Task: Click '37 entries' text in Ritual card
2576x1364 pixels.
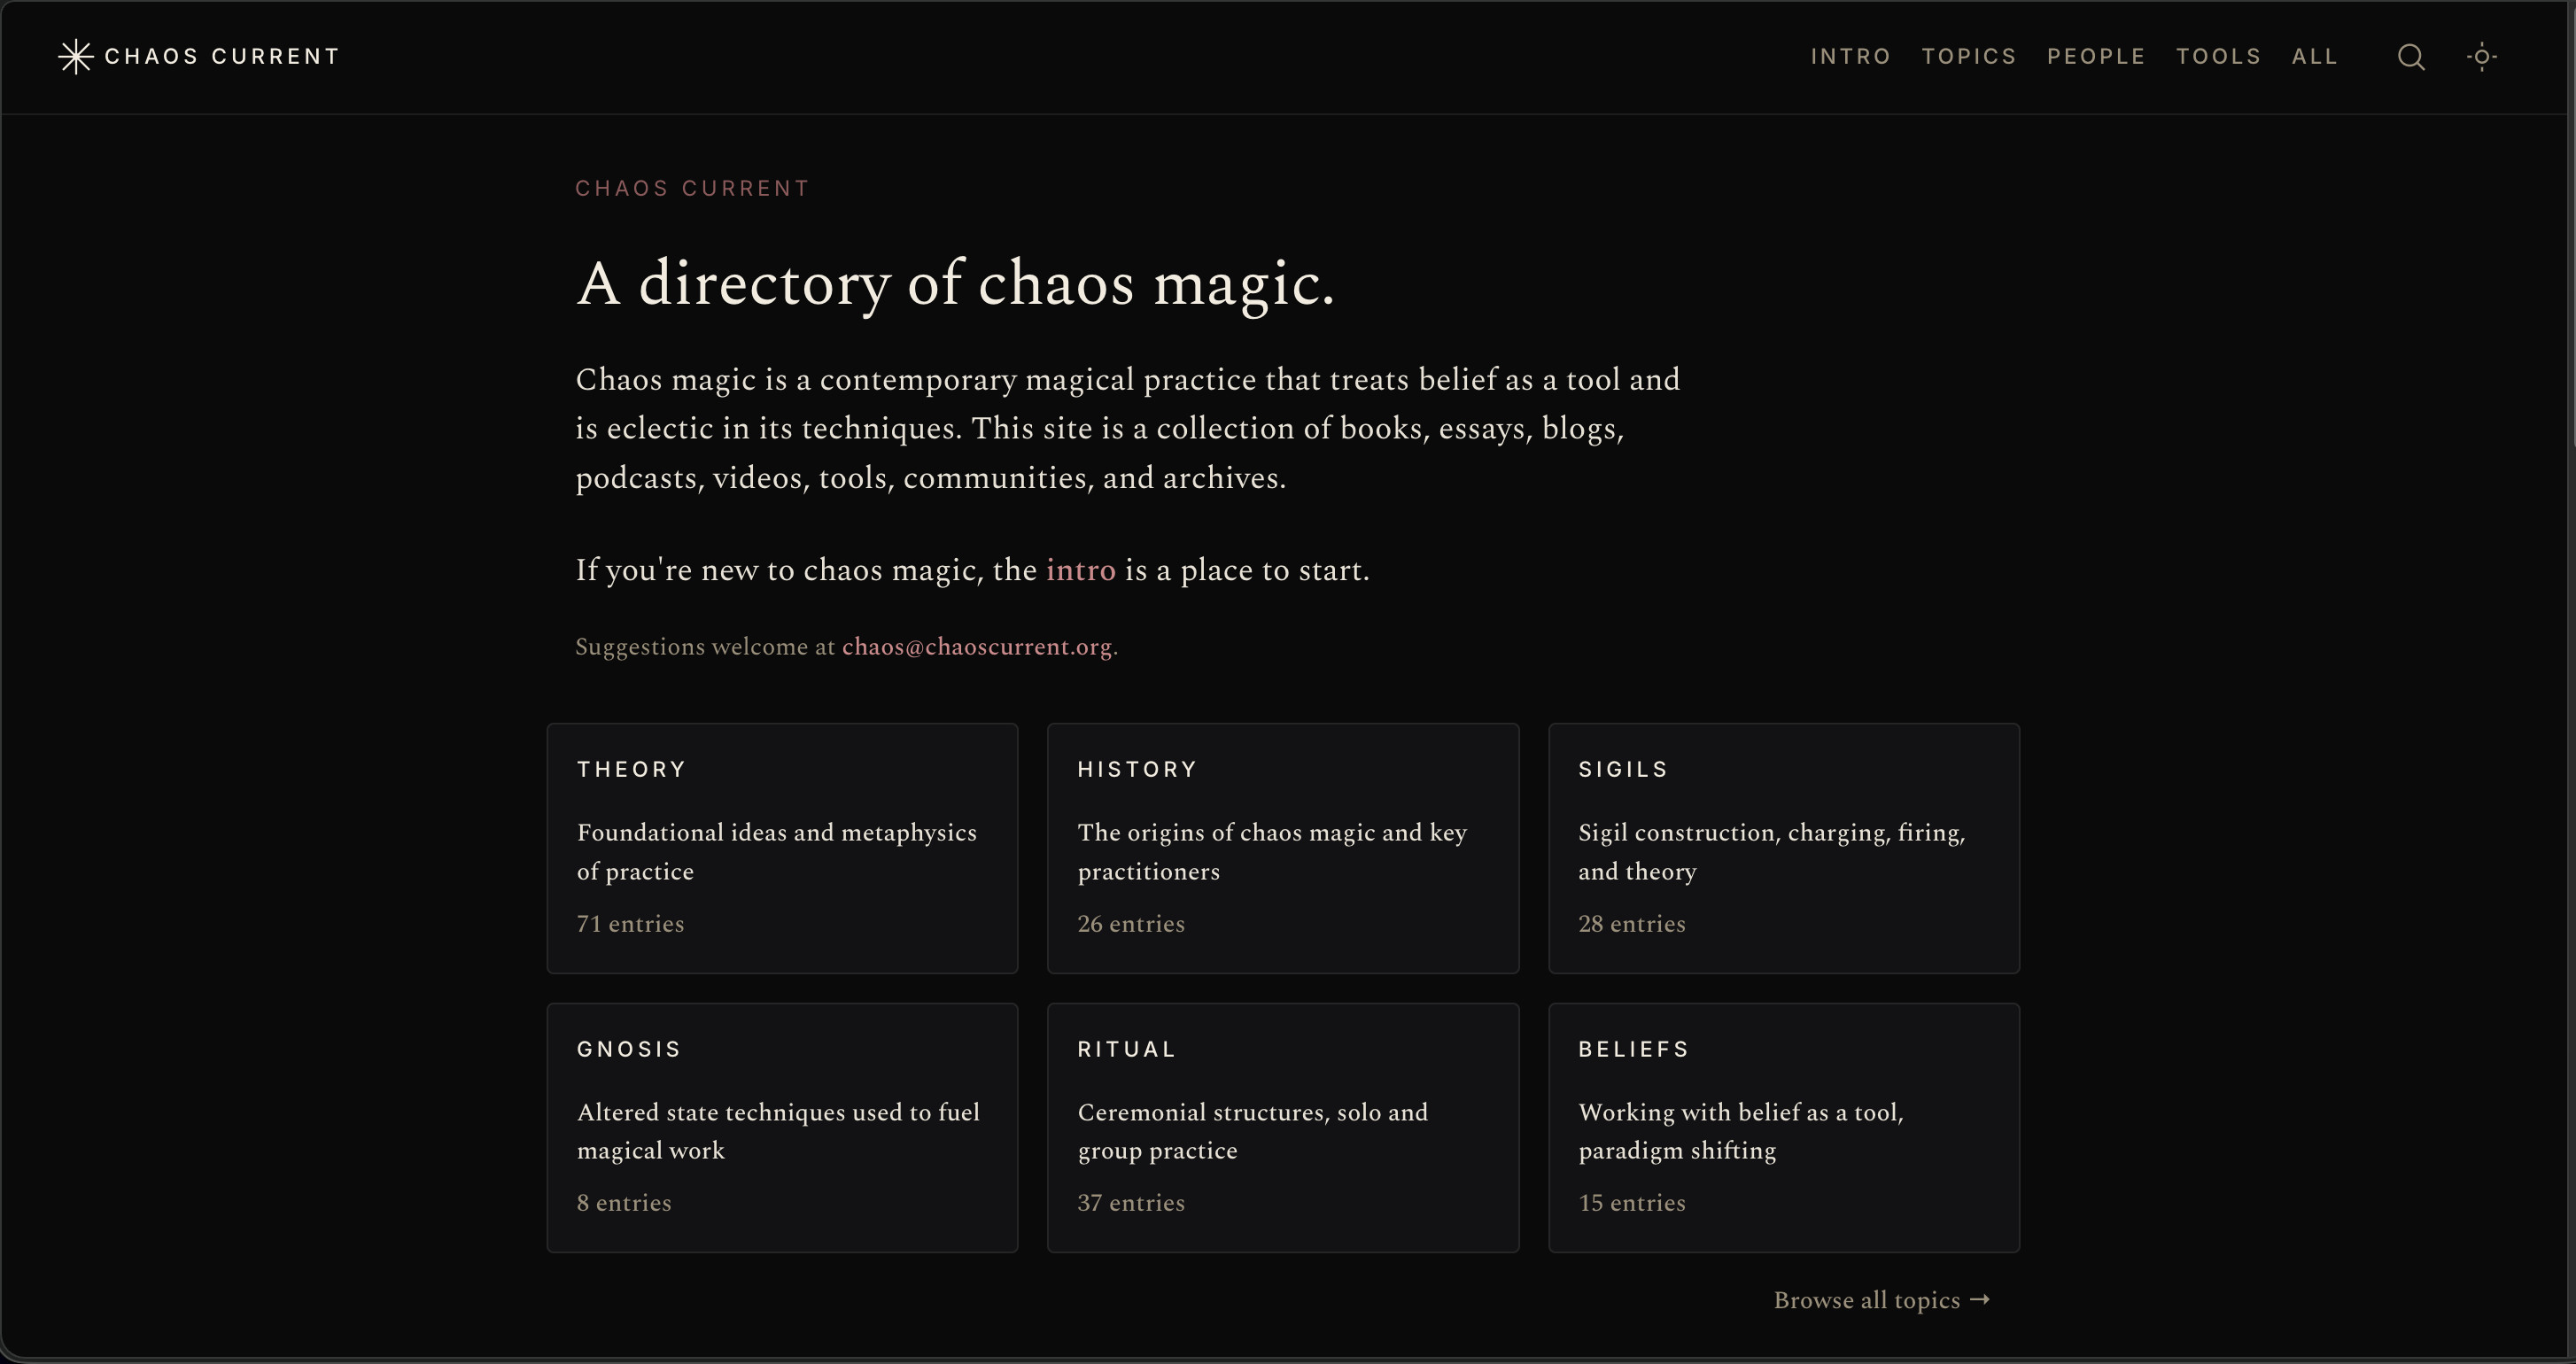Action: tap(1131, 1203)
